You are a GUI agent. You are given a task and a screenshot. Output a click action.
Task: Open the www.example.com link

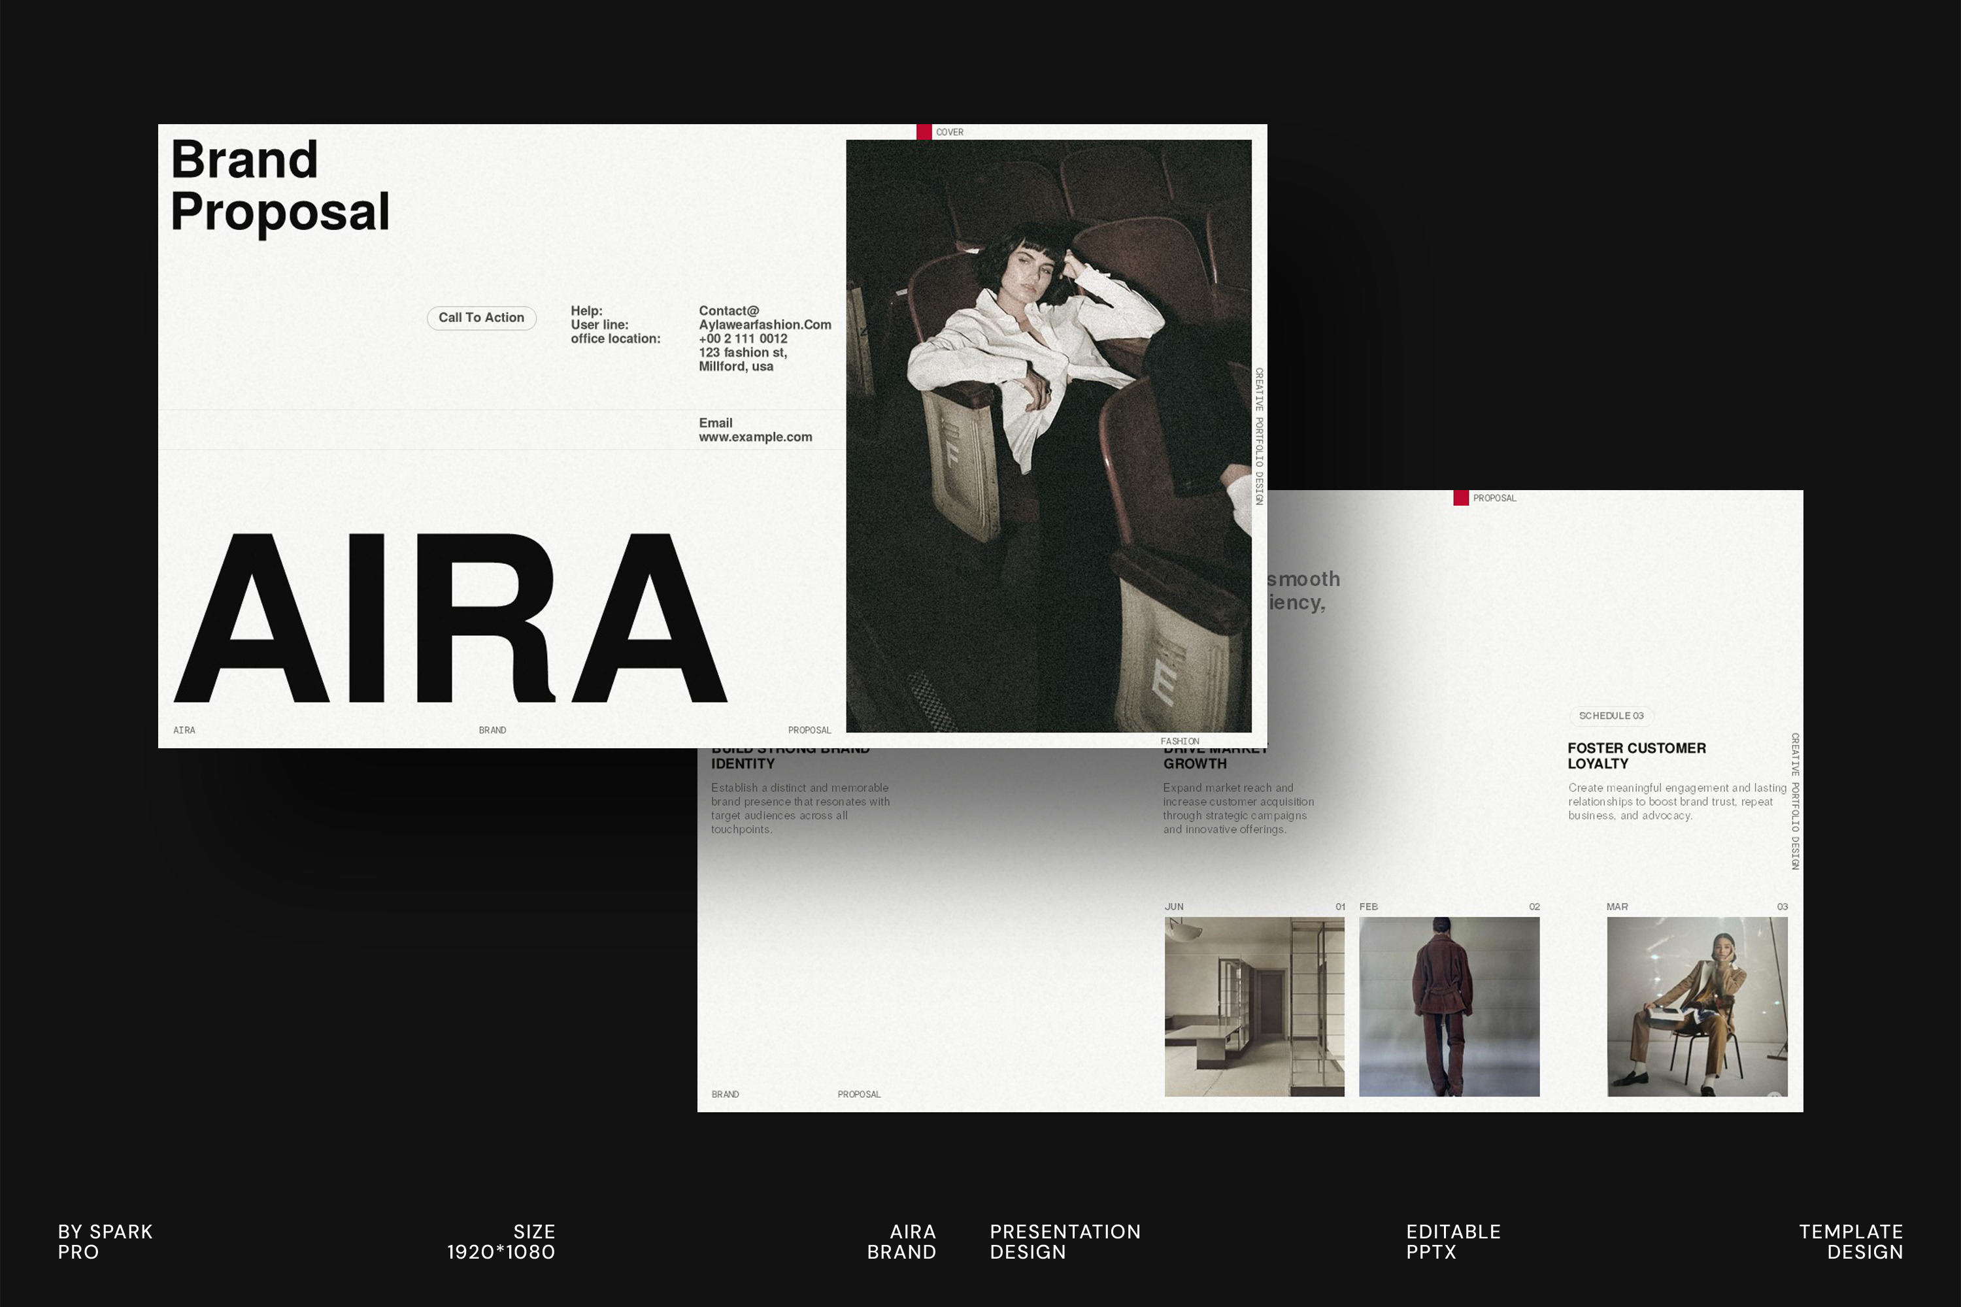[754, 437]
